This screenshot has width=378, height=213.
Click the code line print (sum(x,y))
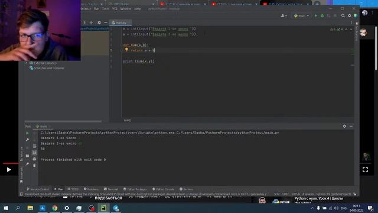(139, 62)
